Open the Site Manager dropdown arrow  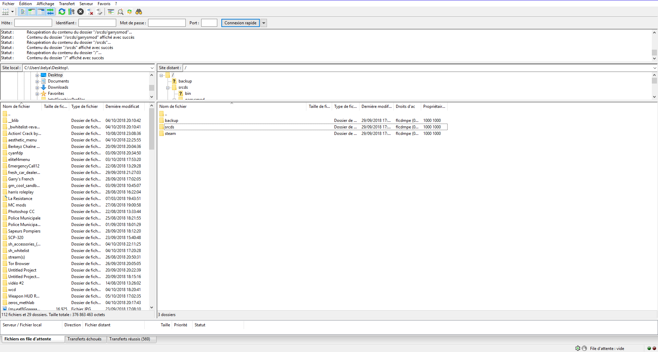[x=13, y=12]
